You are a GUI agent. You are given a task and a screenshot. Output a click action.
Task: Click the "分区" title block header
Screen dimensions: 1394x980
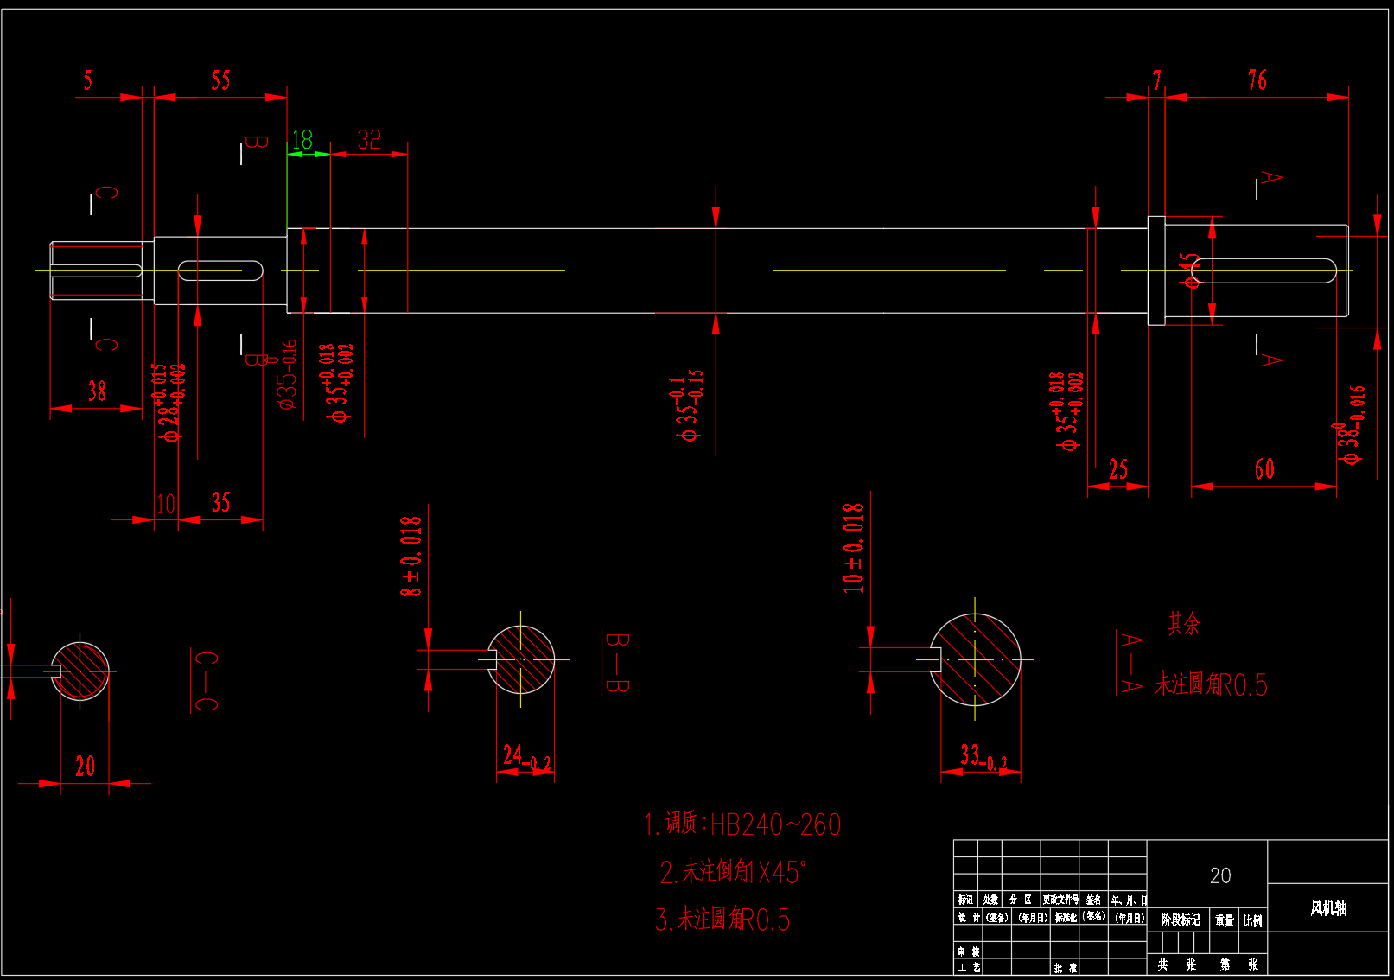point(1021,900)
